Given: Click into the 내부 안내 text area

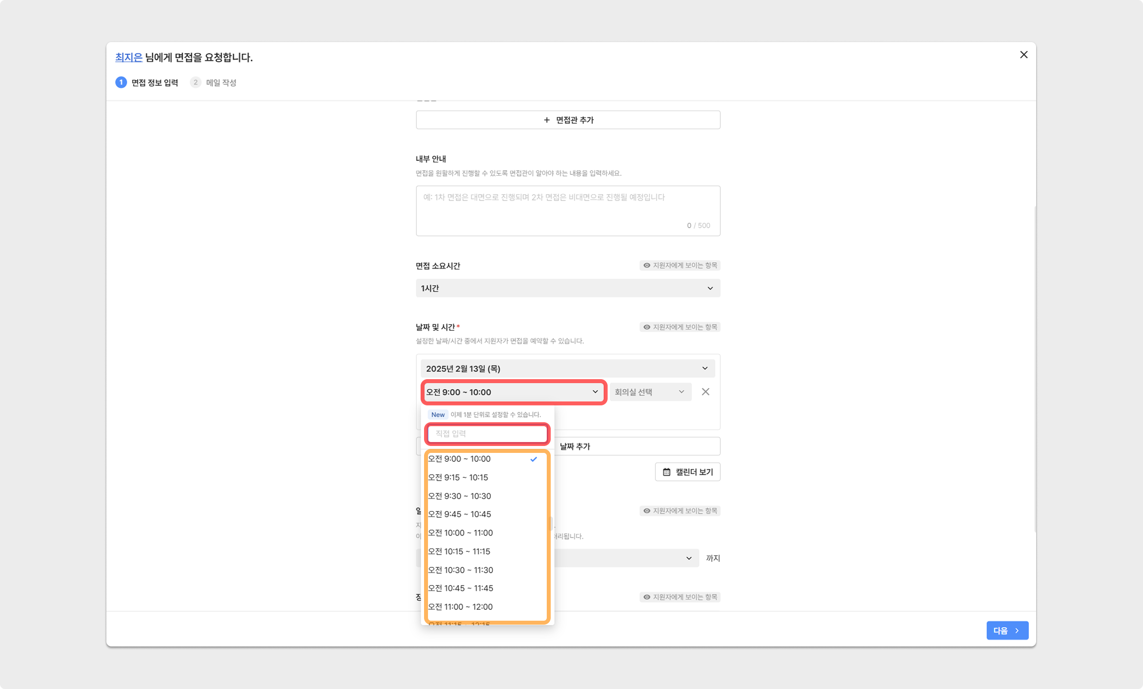Looking at the screenshot, I should click(x=568, y=211).
